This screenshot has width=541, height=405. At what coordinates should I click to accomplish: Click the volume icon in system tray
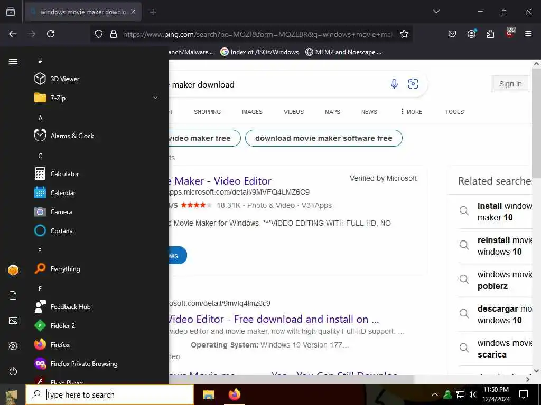472,394
